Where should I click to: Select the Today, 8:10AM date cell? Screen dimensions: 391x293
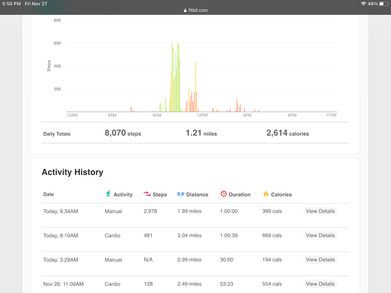[x=61, y=235]
